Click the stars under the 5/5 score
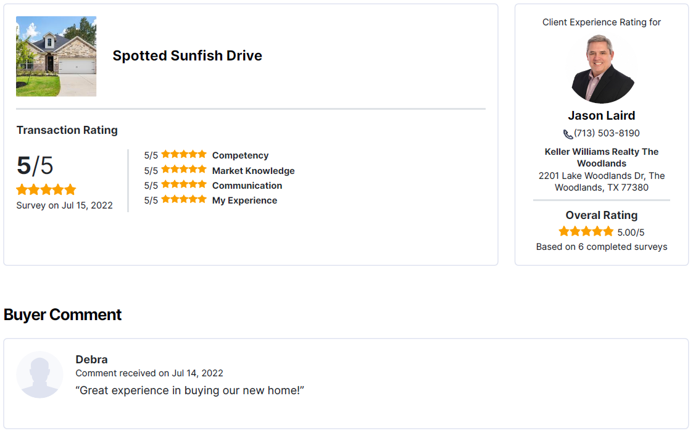693x433 pixels. [x=46, y=190]
